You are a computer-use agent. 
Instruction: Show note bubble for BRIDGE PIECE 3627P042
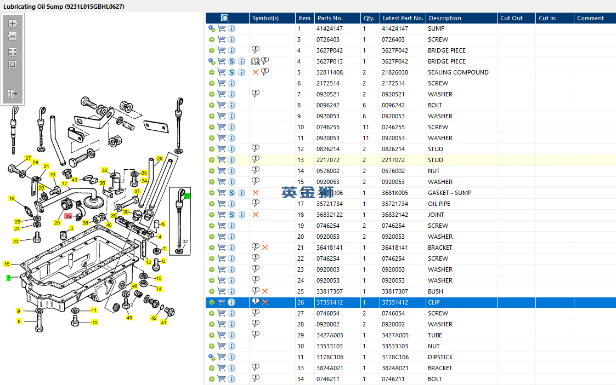click(x=256, y=50)
